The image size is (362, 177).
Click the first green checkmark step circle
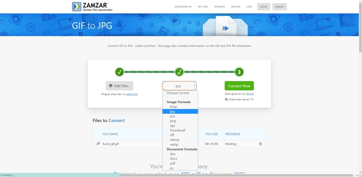[120, 72]
